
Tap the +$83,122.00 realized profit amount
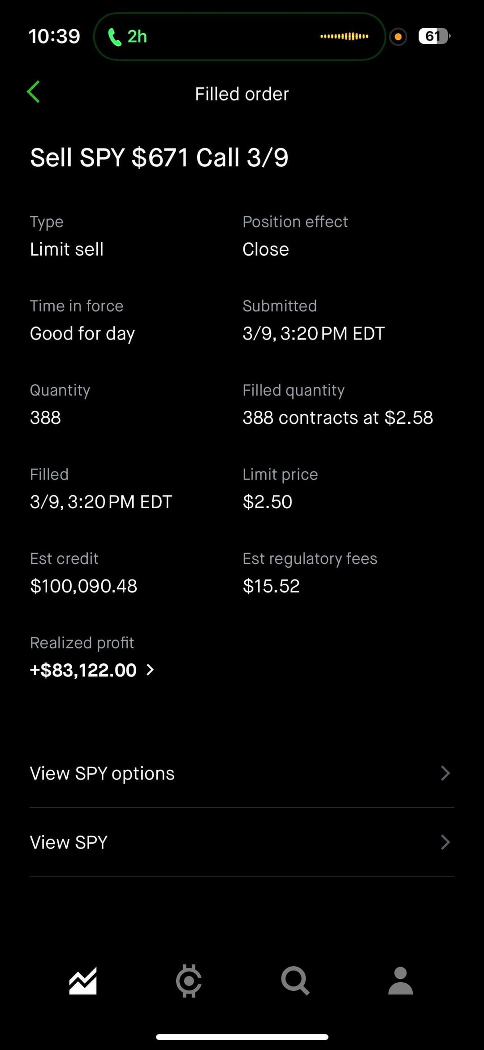point(83,670)
